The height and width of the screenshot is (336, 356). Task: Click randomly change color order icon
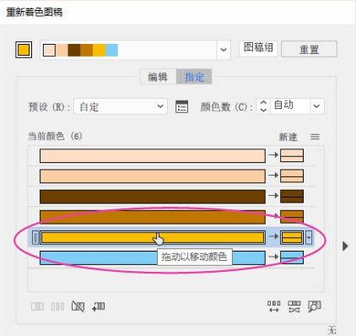tap(273, 306)
